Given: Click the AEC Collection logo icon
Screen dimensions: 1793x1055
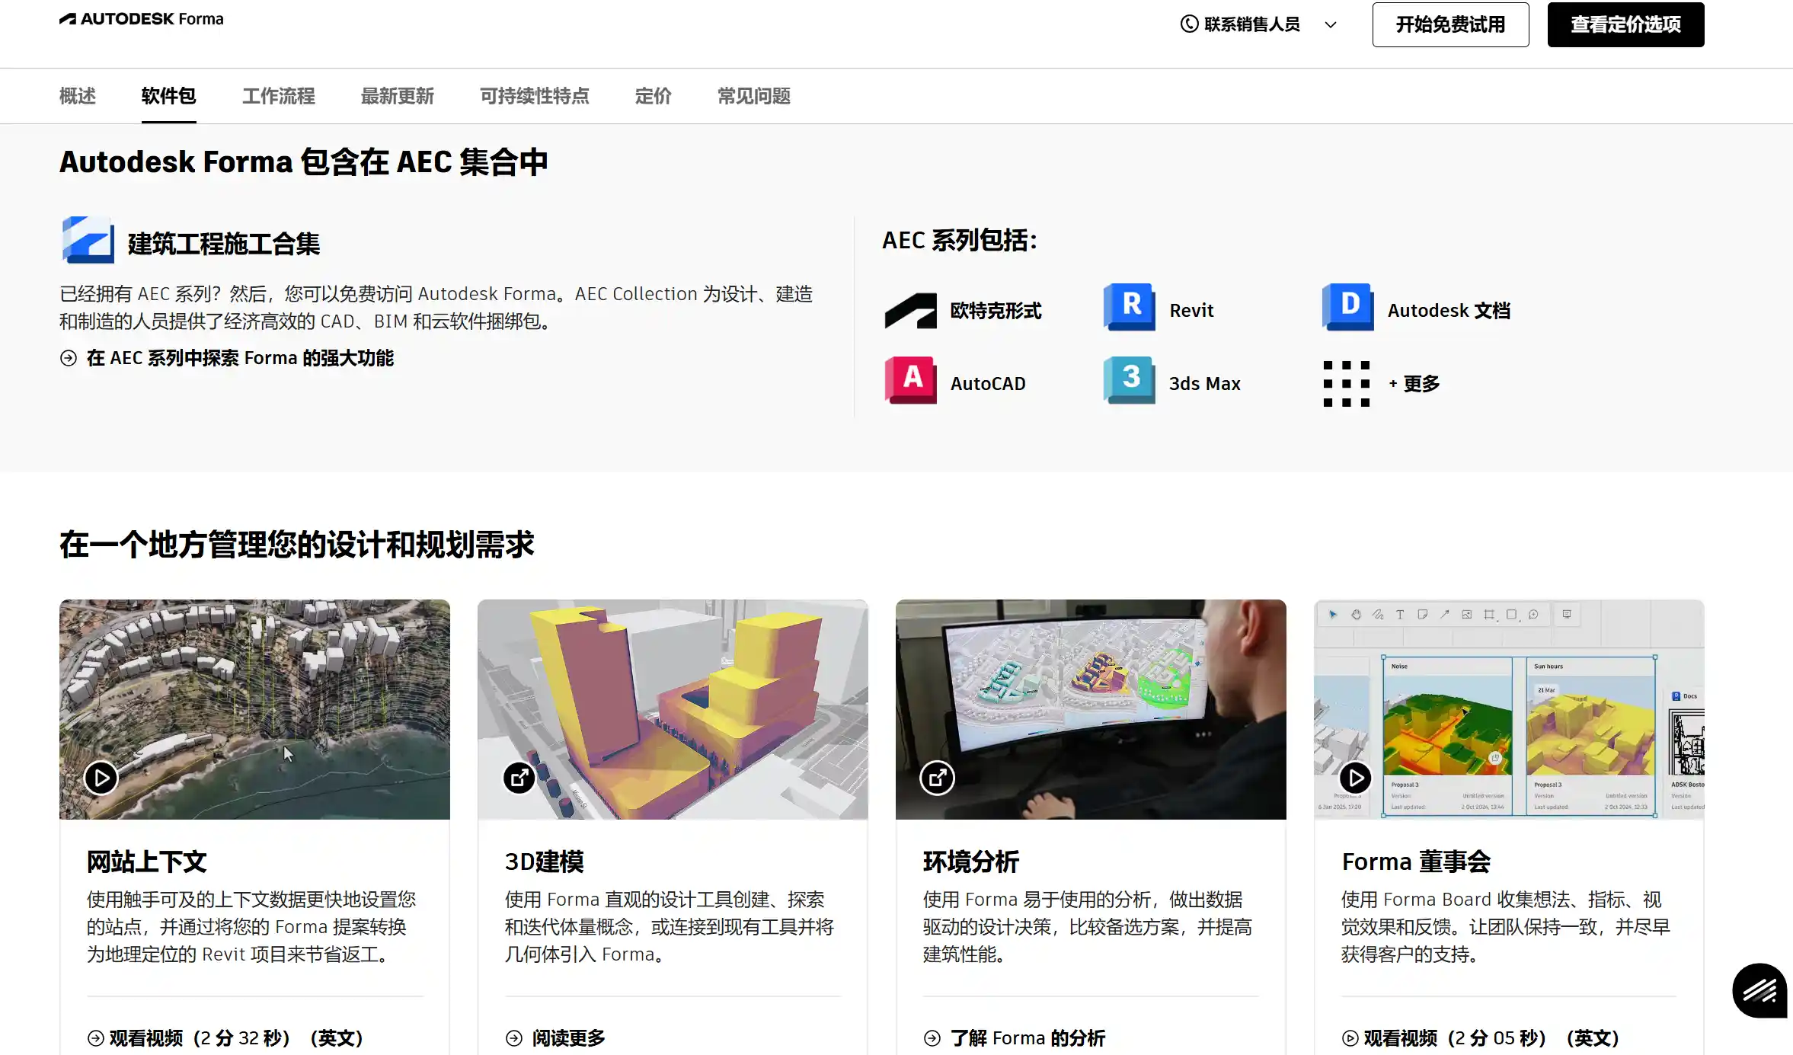Looking at the screenshot, I should (x=88, y=241).
